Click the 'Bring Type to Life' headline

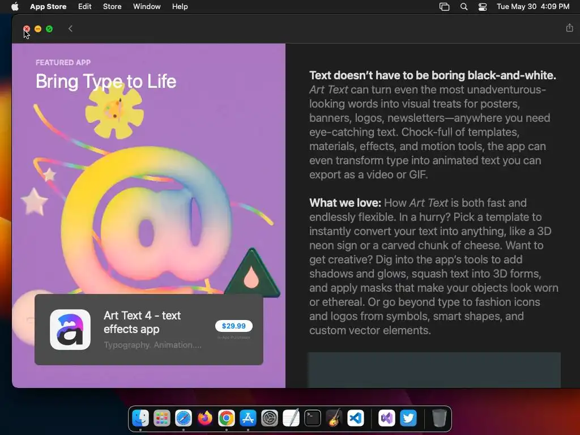click(106, 82)
